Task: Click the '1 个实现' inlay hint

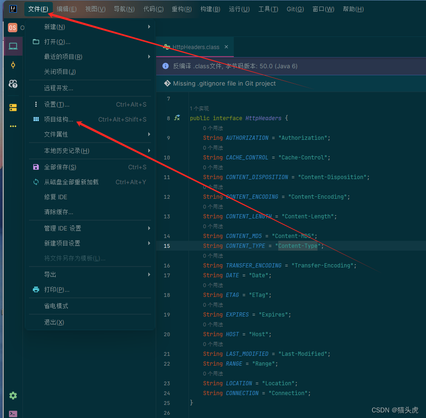Action: (199, 108)
